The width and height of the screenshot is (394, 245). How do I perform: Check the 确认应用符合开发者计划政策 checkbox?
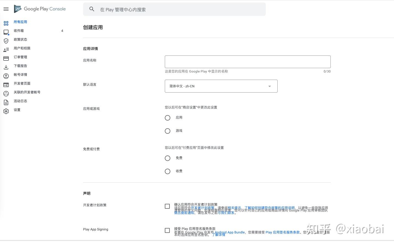click(x=167, y=206)
